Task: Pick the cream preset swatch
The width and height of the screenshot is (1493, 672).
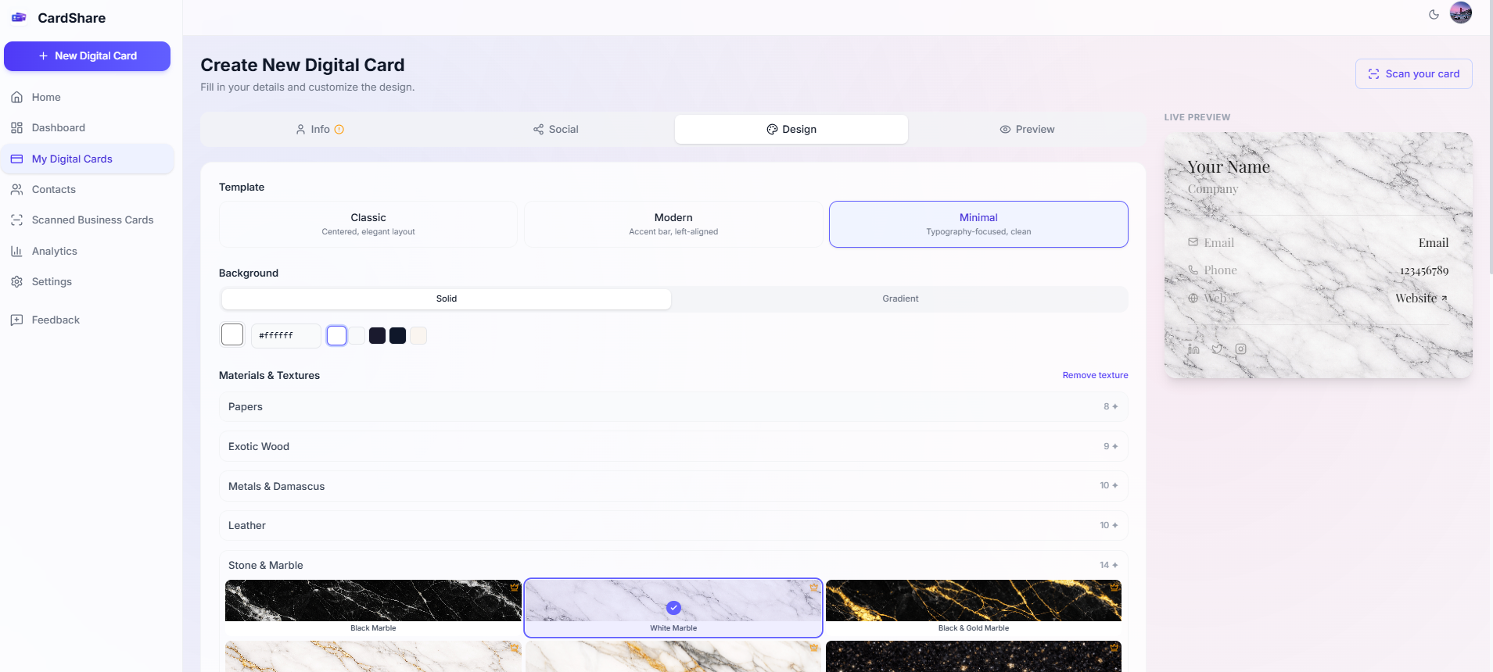Action: 418,335
